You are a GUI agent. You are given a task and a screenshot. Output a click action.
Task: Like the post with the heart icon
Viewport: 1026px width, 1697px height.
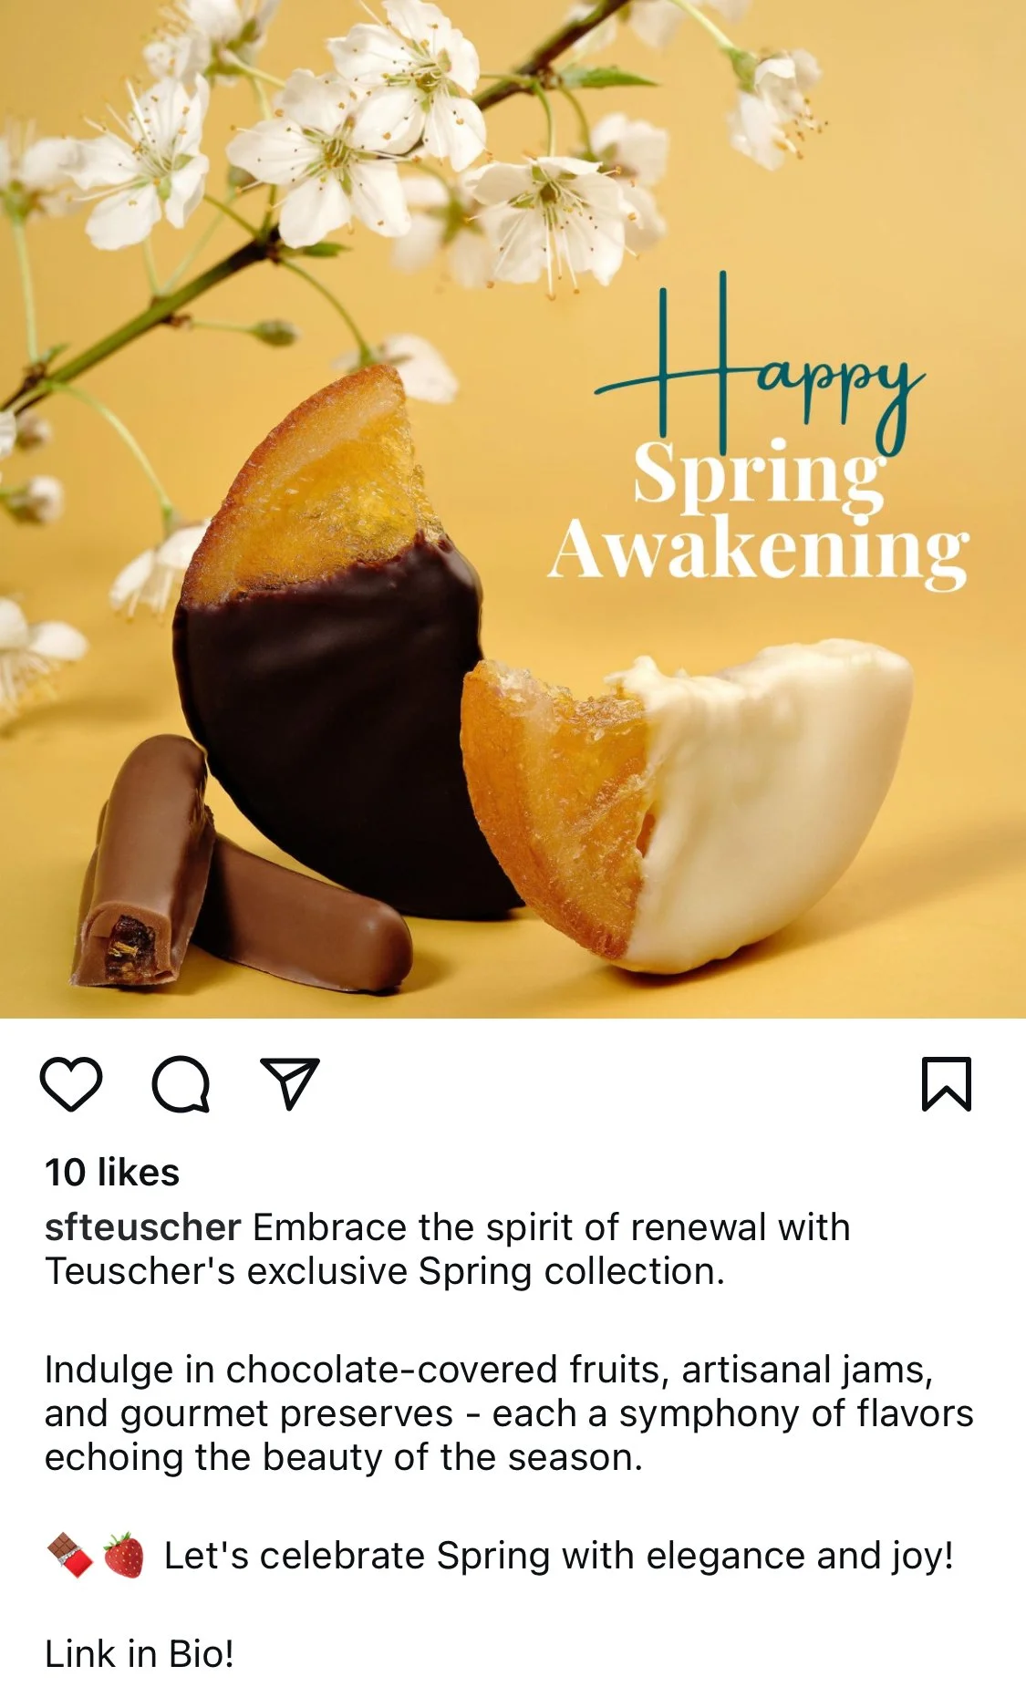[x=71, y=1084]
